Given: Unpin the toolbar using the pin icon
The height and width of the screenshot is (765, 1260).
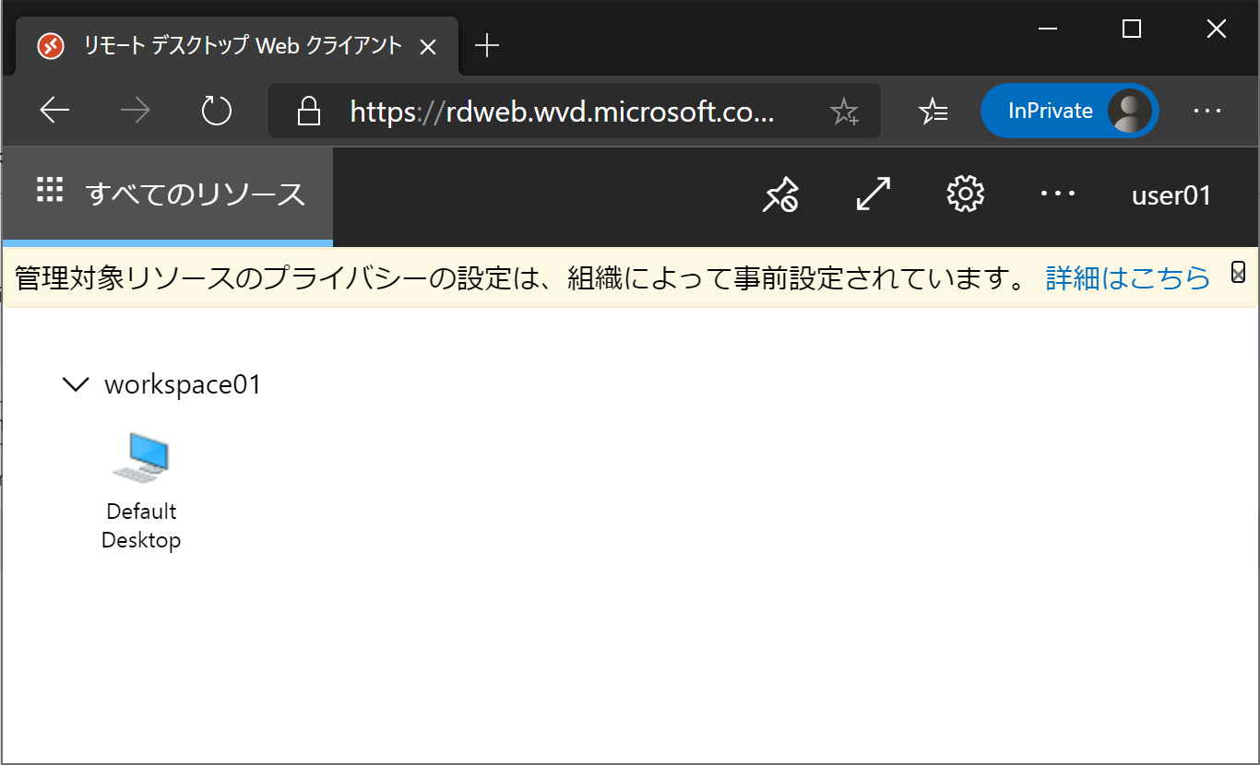Looking at the screenshot, I should pos(779,194).
